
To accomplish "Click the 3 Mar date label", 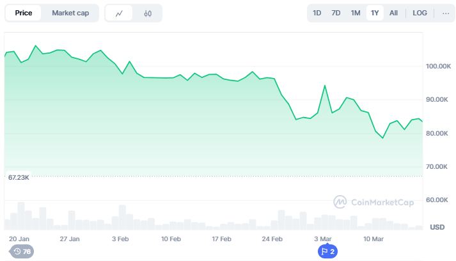I will click(322, 239).
